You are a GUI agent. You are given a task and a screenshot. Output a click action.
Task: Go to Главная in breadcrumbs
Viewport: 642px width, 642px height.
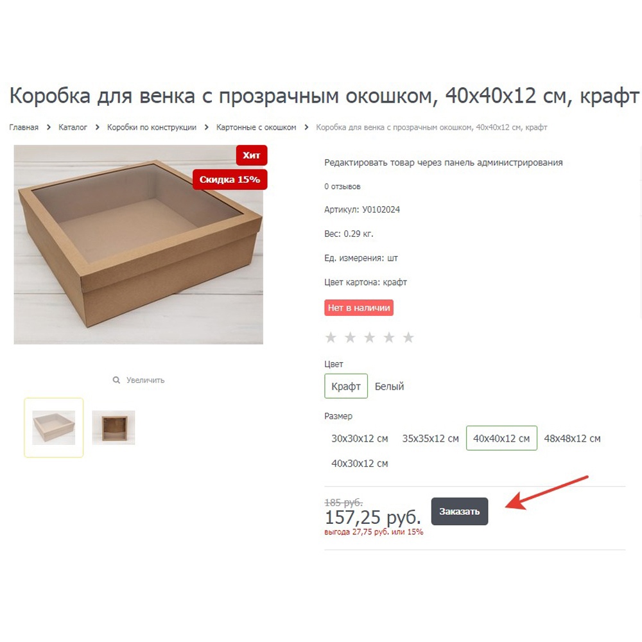click(24, 127)
